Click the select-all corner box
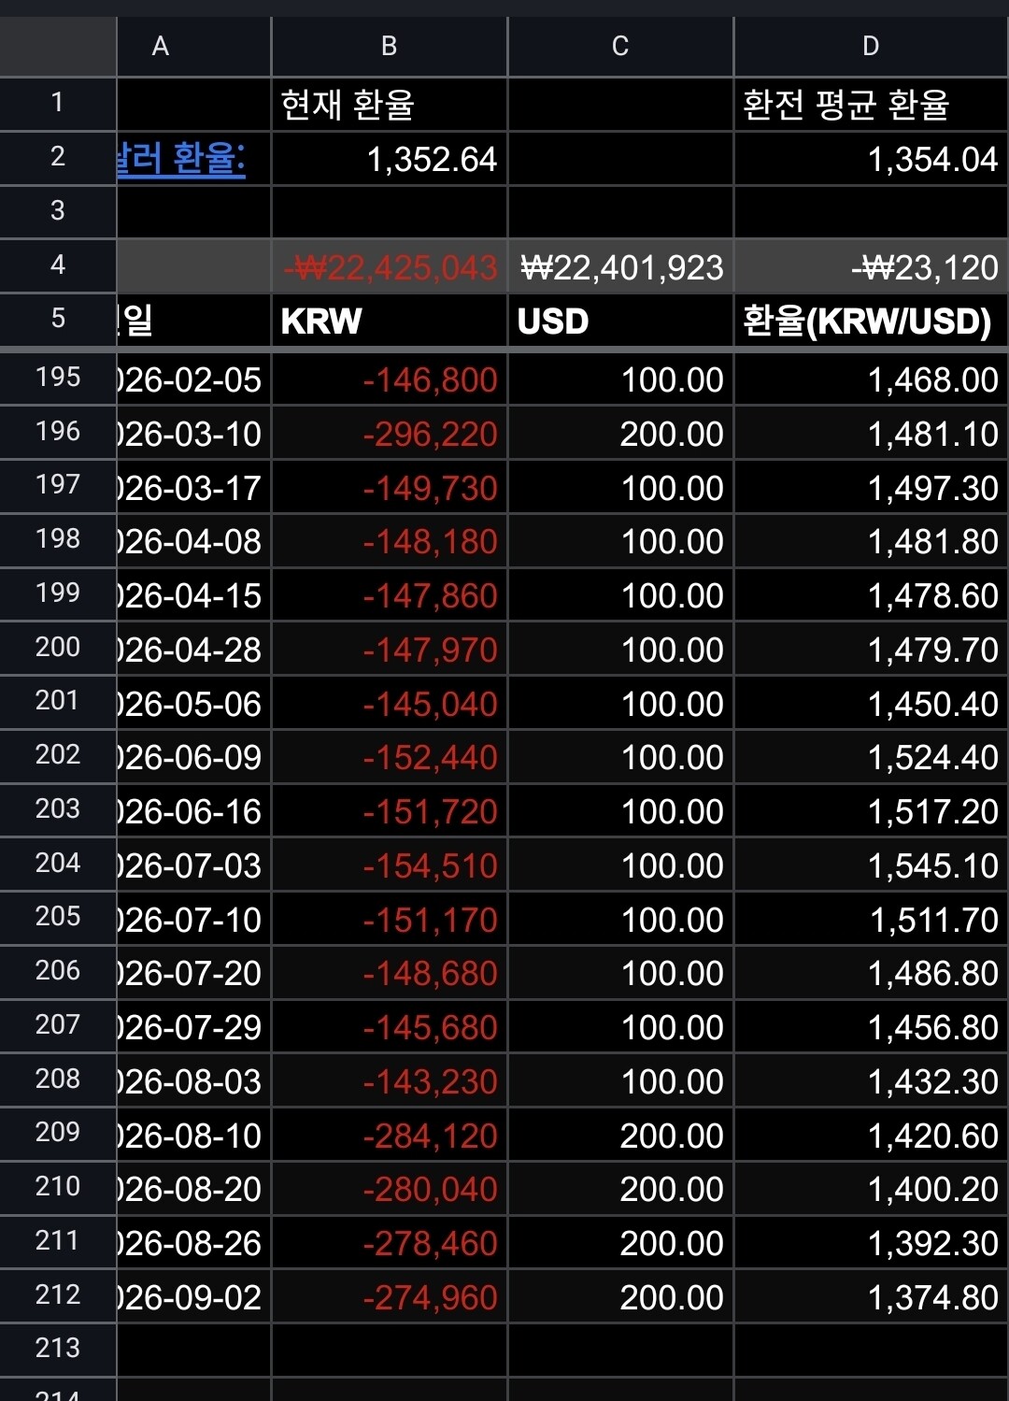Screen dimensions: 1009x1401 click(x=58, y=46)
